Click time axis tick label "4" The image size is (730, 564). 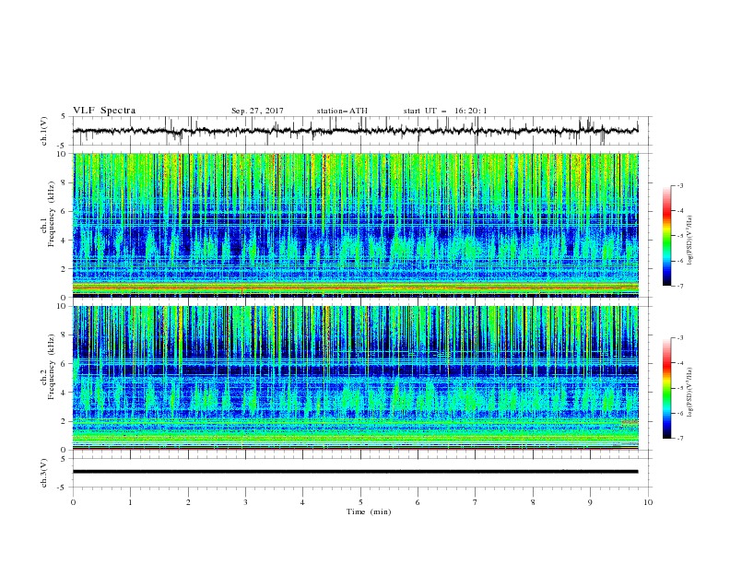302,502
